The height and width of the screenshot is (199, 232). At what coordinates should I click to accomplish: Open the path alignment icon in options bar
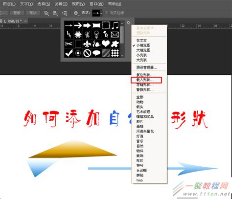click(x=55, y=13)
